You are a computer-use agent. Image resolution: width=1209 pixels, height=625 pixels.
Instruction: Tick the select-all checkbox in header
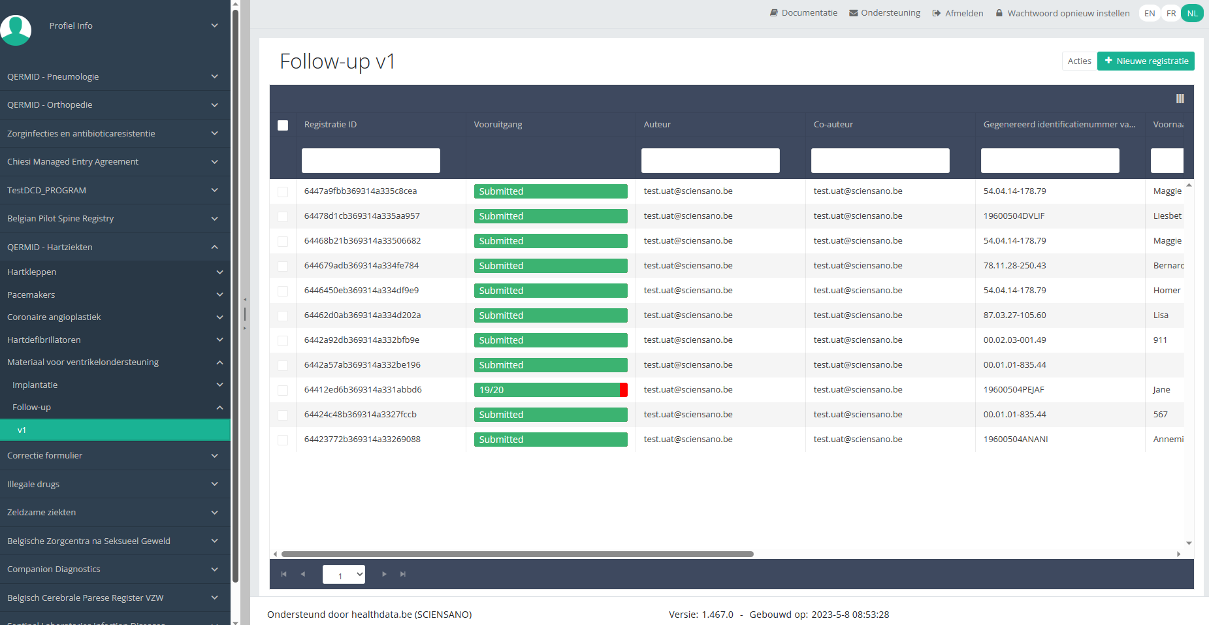click(283, 125)
